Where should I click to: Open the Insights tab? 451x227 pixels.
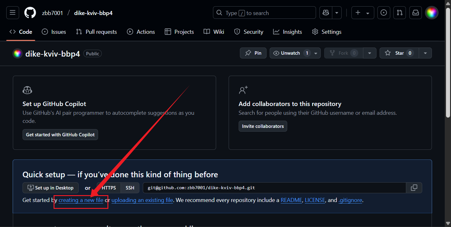tap(288, 32)
